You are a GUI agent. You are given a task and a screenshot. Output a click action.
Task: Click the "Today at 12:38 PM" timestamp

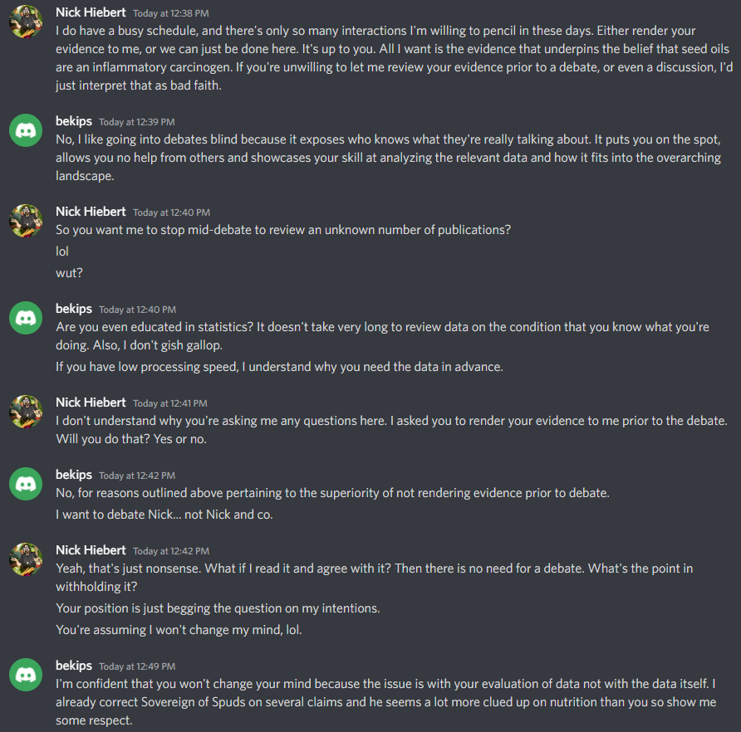(170, 13)
